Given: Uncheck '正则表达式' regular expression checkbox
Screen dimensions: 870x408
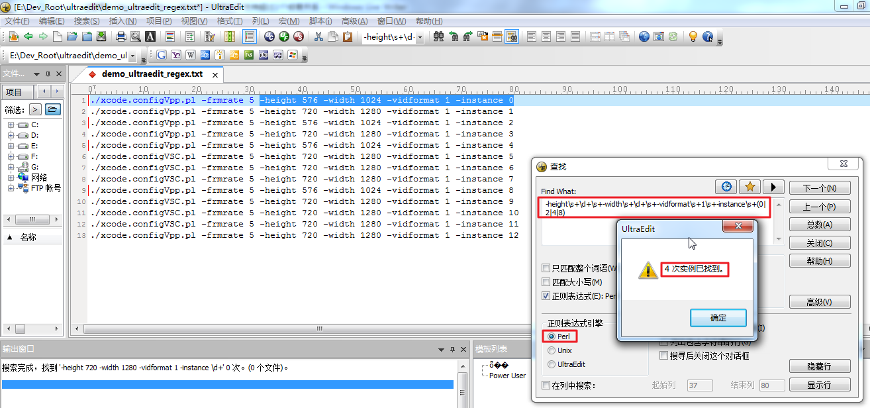Looking at the screenshot, I should point(546,296).
